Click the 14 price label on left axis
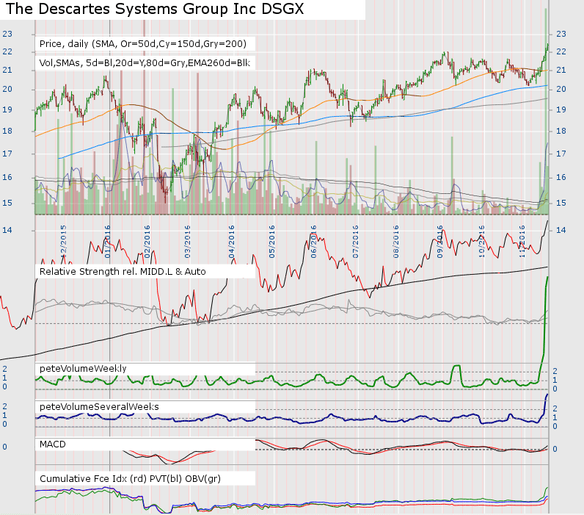Screen dimensions: 584x515 pyautogui.click(x=7, y=231)
